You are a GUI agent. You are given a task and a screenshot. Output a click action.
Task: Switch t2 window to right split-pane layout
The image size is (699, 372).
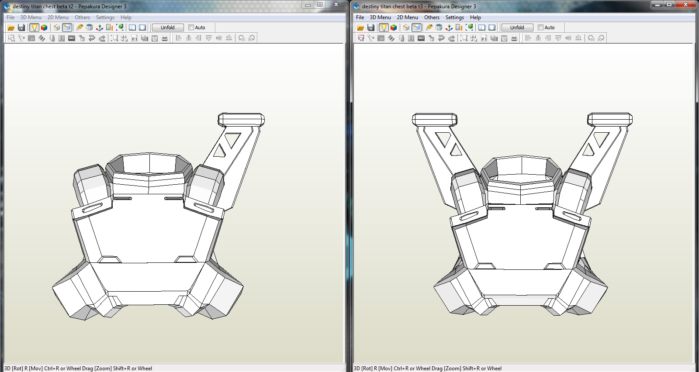click(142, 28)
